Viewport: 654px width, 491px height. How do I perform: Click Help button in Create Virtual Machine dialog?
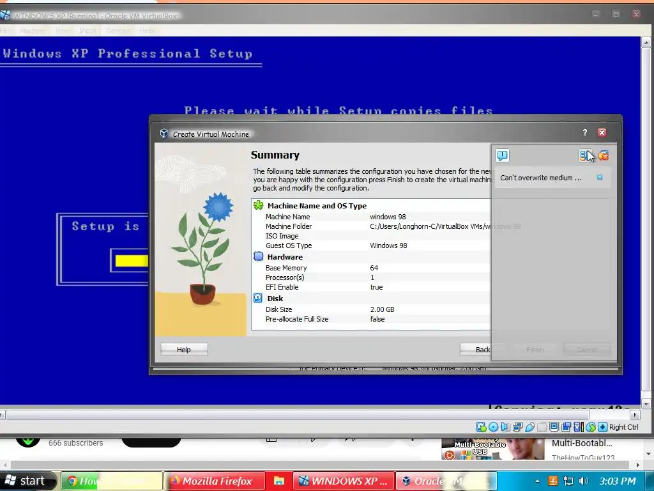184,350
